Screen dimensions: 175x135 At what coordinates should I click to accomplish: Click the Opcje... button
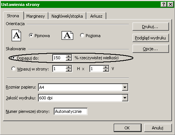click(151, 49)
